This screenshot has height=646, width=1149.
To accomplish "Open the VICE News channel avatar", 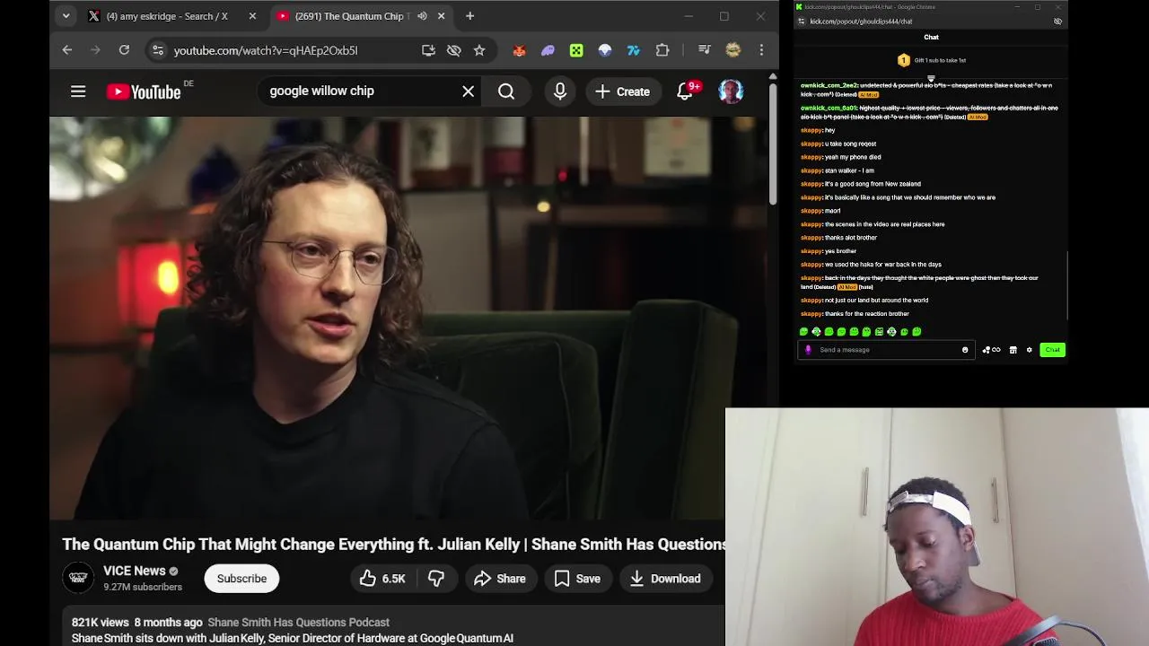I will (x=78, y=578).
